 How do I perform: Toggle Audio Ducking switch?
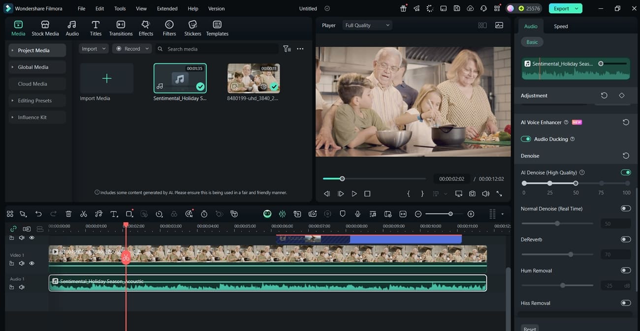point(526,139)
